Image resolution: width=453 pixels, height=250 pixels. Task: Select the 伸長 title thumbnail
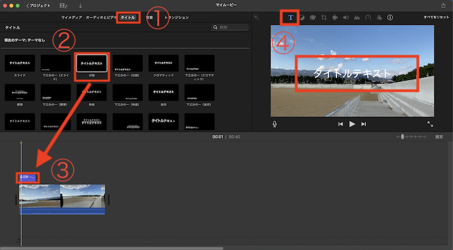point(91,92)
